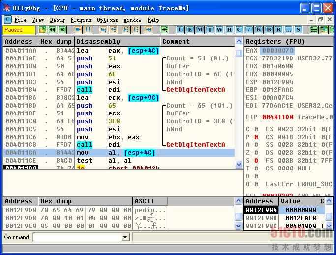Pause execution with the pause icon

point(88,29)
